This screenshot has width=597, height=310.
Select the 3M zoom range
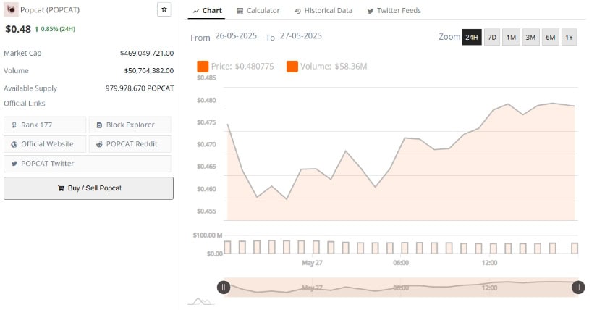pyautogui.click(x=530, y=38)
